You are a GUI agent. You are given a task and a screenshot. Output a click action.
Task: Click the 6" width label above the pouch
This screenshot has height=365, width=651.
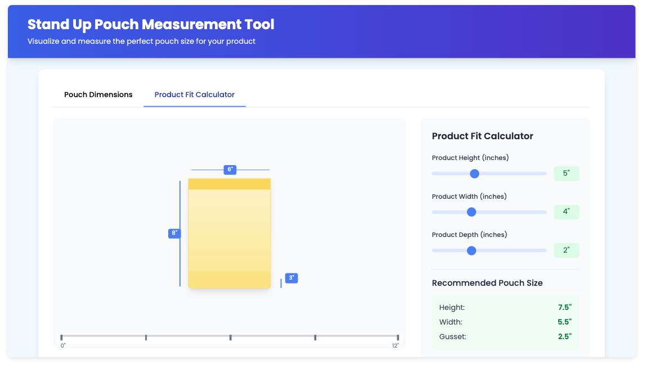pos(230,170)
